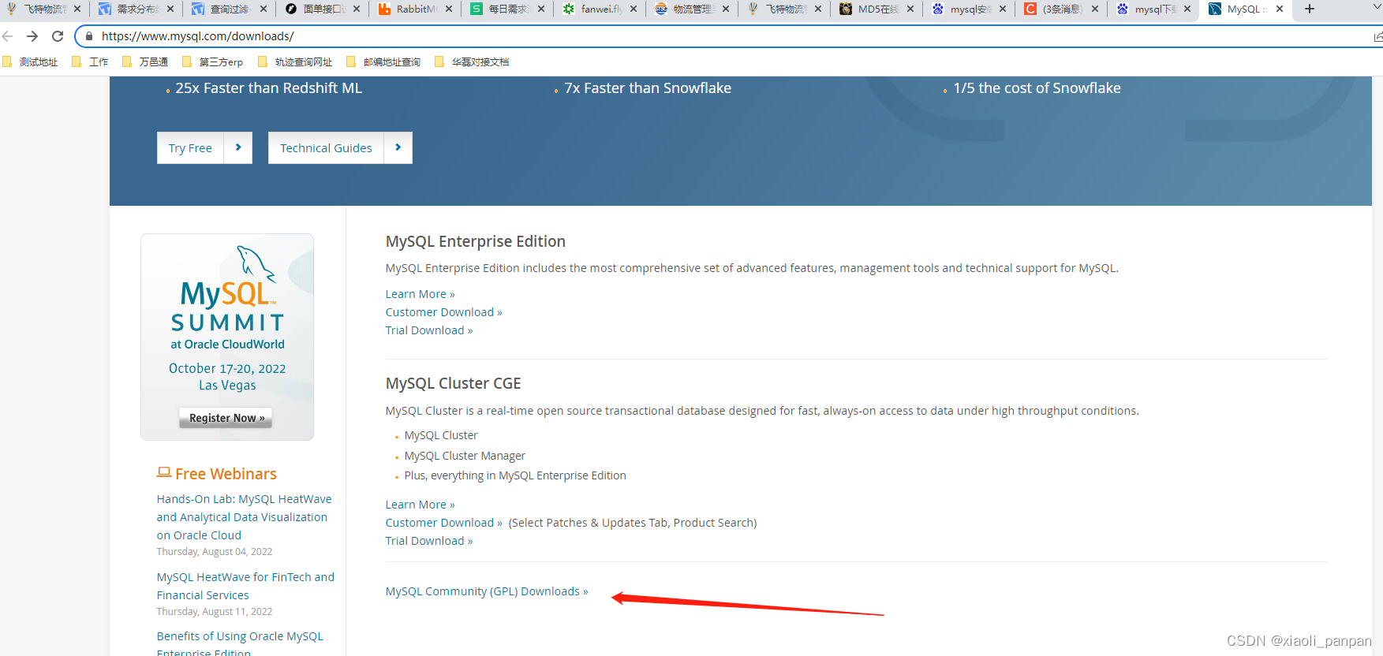Screen dimensions: 1383x656
Task: Open MySQL Cluster CGE Learn More link
Action: (x=420, y=505)
